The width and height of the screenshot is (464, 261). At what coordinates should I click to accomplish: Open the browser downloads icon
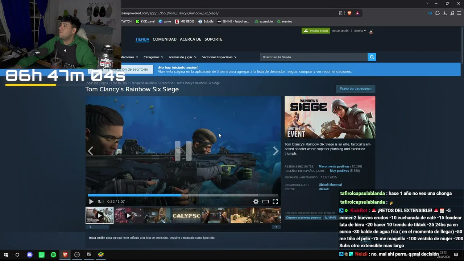pyautogui.click(x=445, y=13)
